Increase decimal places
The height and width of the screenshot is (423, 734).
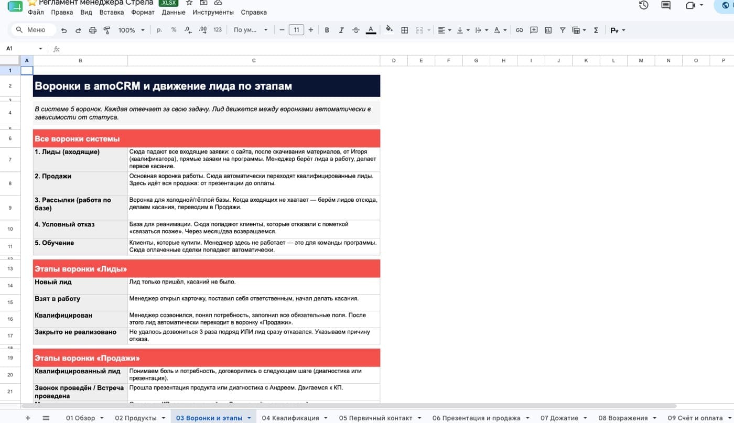click(x=203, y=30)
